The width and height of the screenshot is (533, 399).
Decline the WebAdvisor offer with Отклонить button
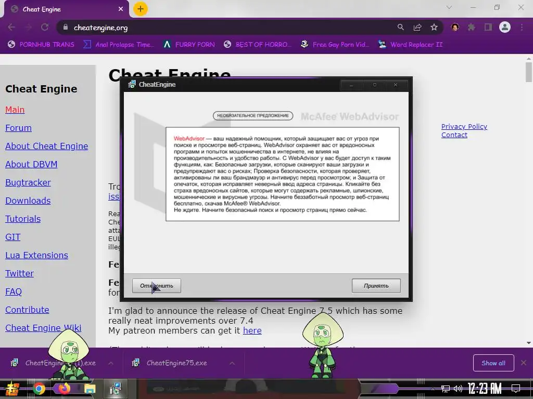(x=156, y=286)
